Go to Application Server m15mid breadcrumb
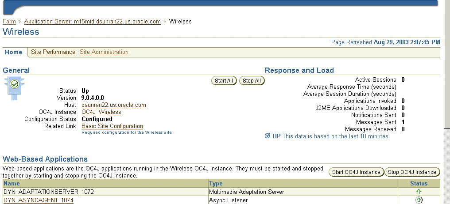The height and width of the screenshot is (204, 450). click(93, 22)
